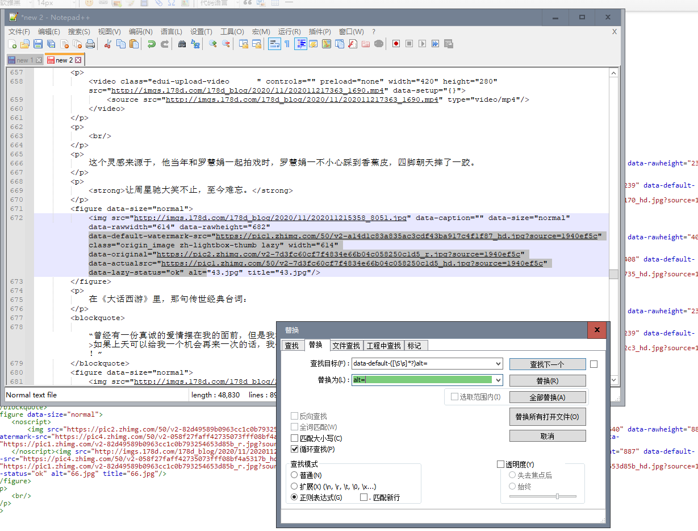Screen dimensions: 698x531
Task: Click the 全部替换(A) button
Action: coord(547,397)
